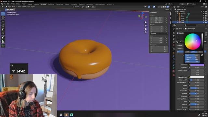Select the RGB color mode button

188,52
